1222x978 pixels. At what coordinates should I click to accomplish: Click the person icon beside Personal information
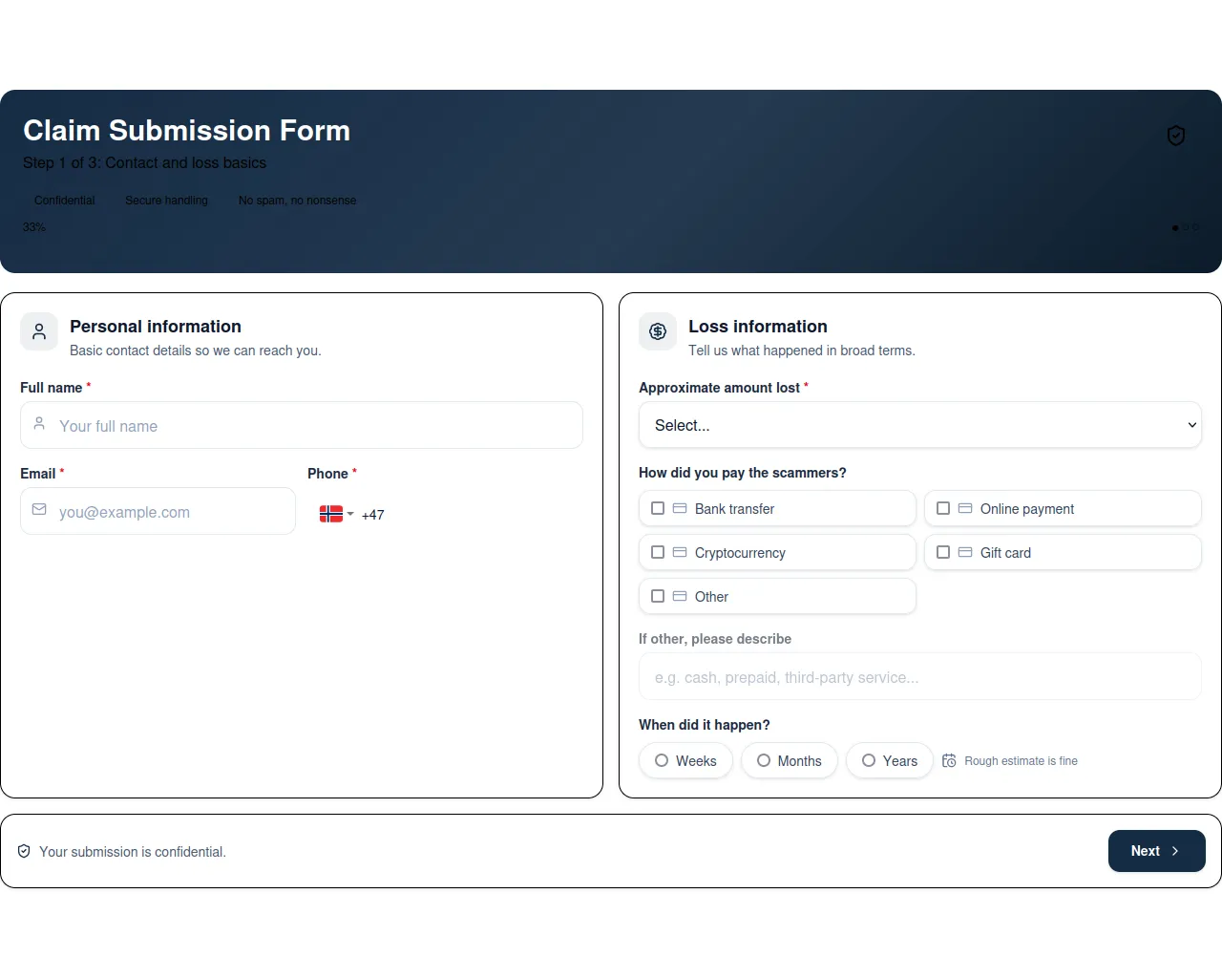[x=39, y=331]
